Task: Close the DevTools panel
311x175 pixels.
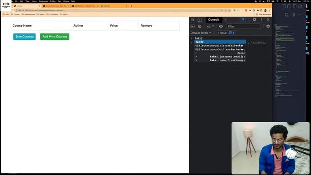Action: 268,20
